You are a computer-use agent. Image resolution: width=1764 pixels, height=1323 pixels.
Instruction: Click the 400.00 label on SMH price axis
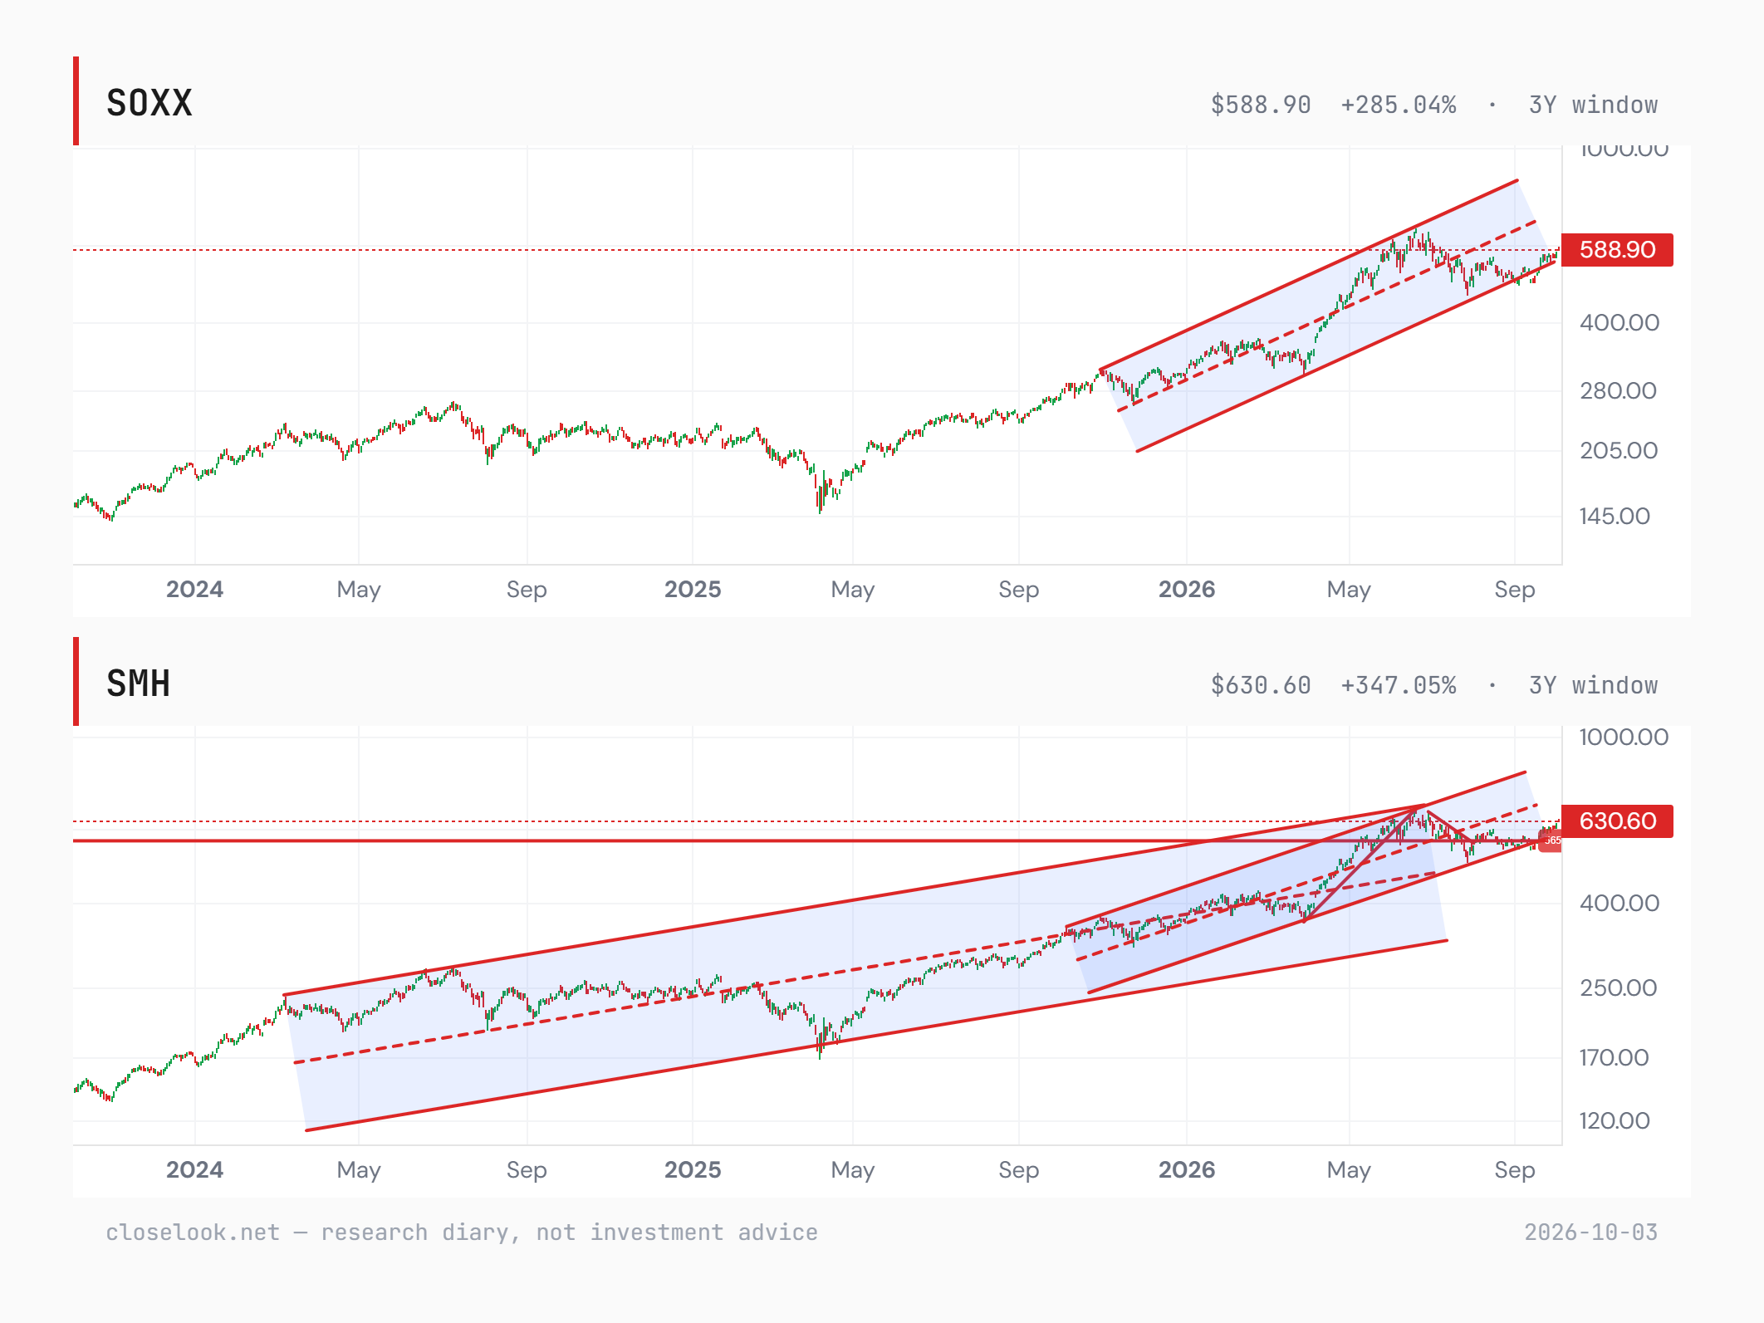[1619, 903]
